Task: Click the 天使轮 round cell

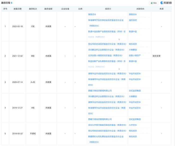Action: [x=33, y=133]
